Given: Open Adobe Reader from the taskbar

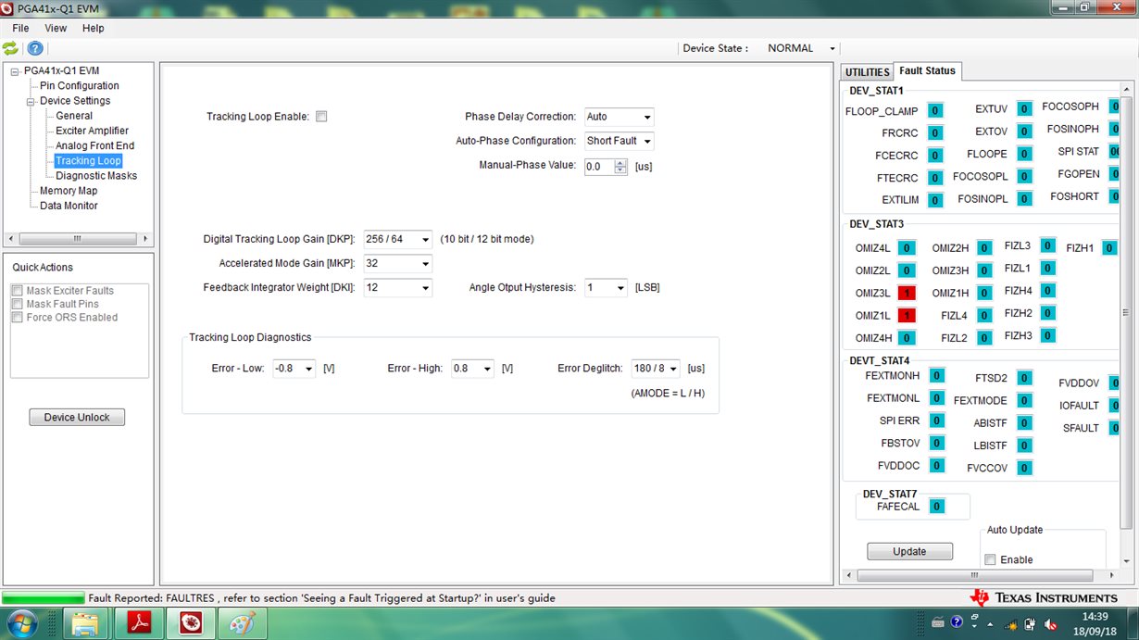Looking at the screenshot, I should tap(140, 624).
